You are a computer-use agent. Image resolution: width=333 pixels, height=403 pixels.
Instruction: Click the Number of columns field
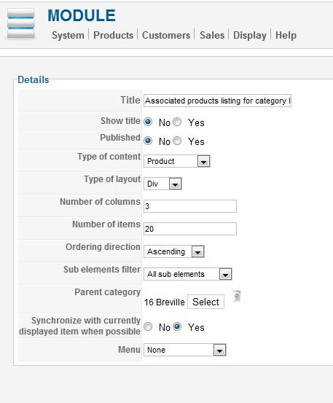(x=190, y=206)
